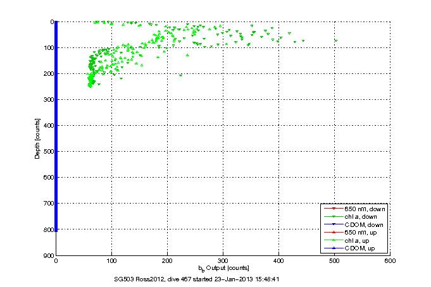
Task: Select the 'chl a, up' legend entry
Action: point(347,241)
